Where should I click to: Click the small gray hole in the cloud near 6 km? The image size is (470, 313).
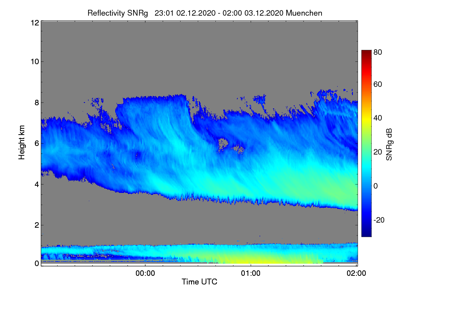click(x=222, y=144)
